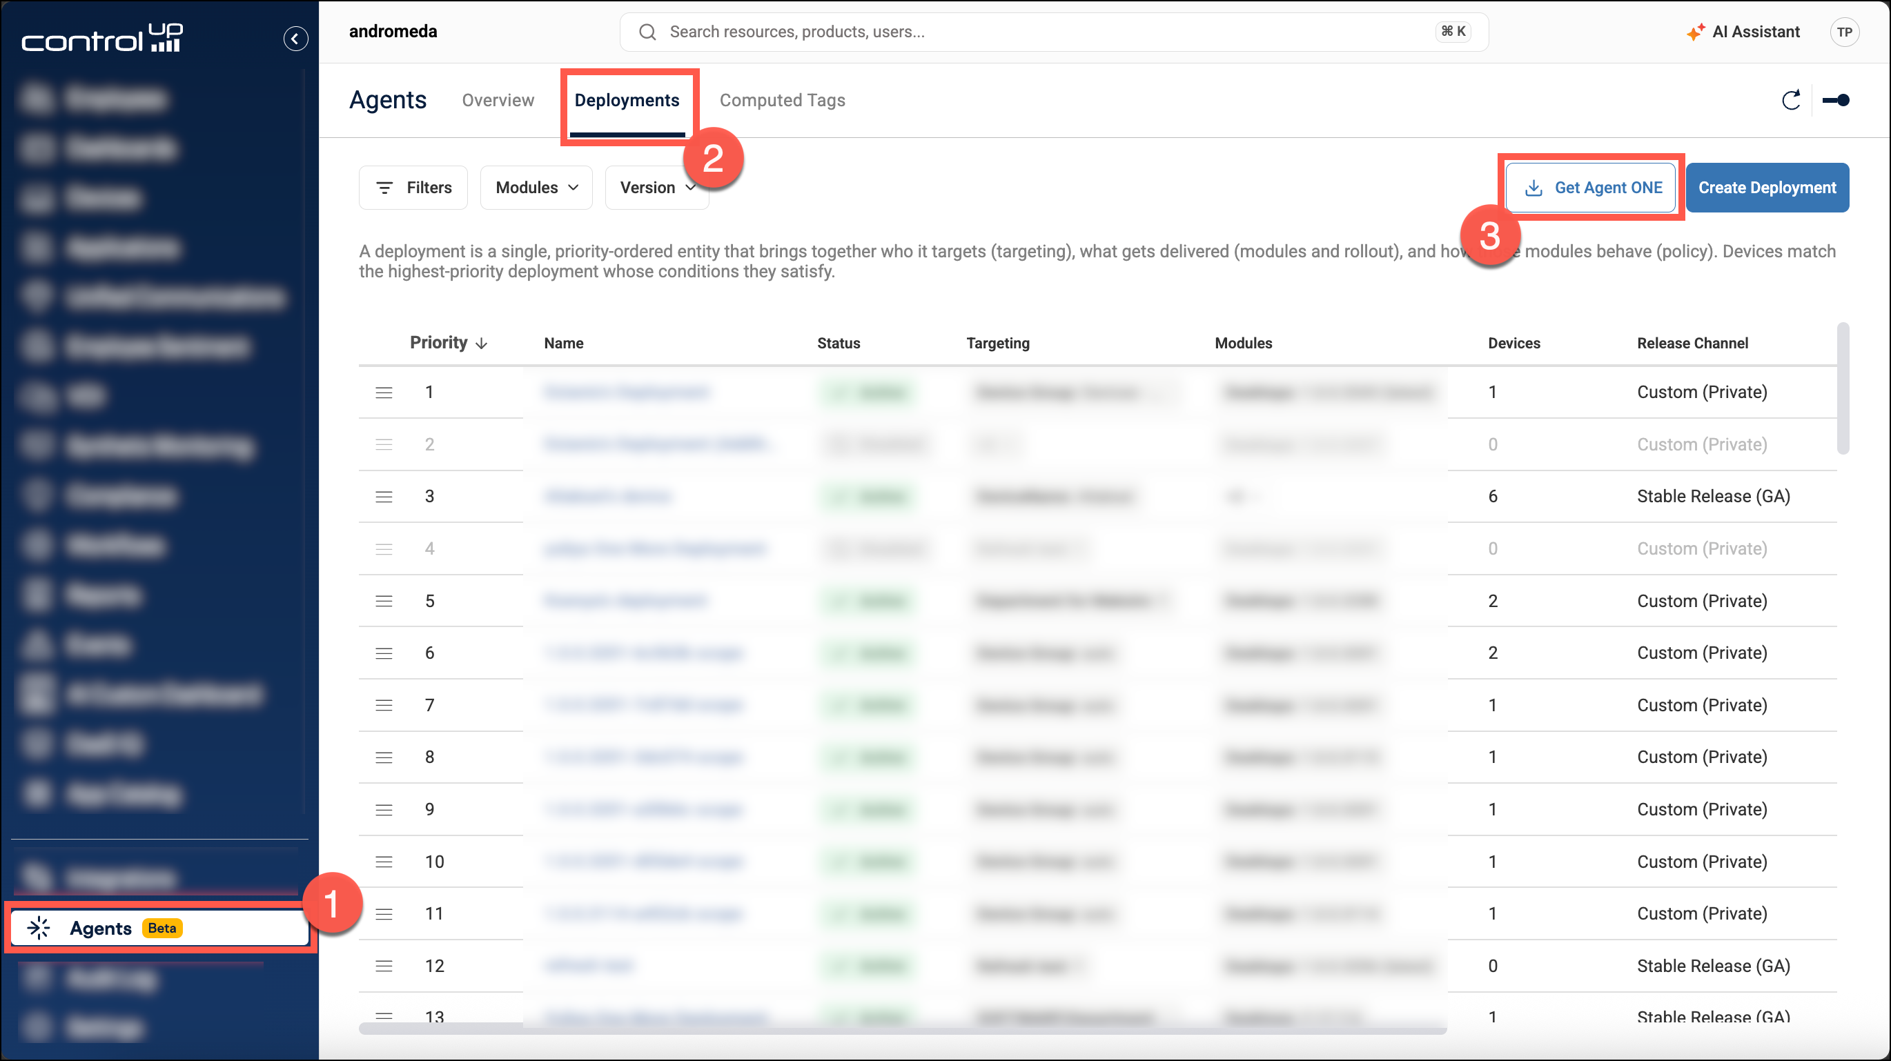Click the ControlUp logo
The image size is (1891, 1061).
102,38
